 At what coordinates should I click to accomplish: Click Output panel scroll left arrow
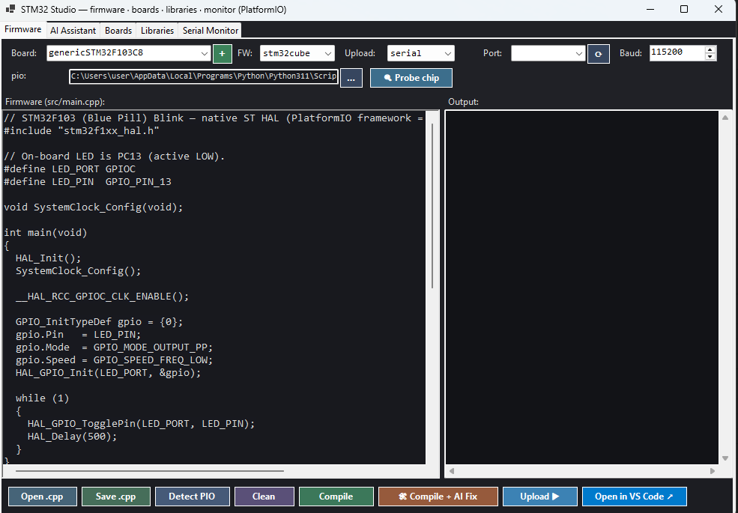tap(452, 470)
